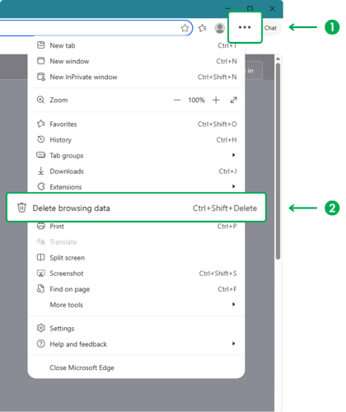Open Help and feedback entry
The height and width of the screenshot is (412, 346).
[x=137, y=344]
